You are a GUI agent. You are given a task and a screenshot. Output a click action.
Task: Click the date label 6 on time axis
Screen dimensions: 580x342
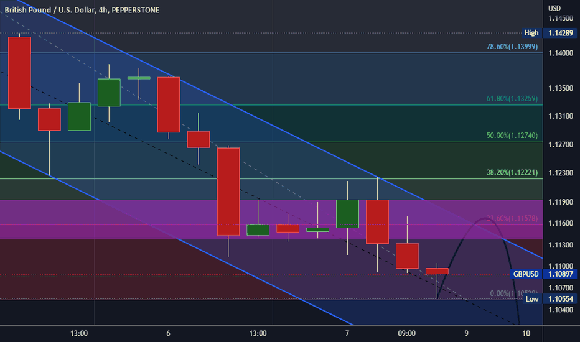coord(168,333)
